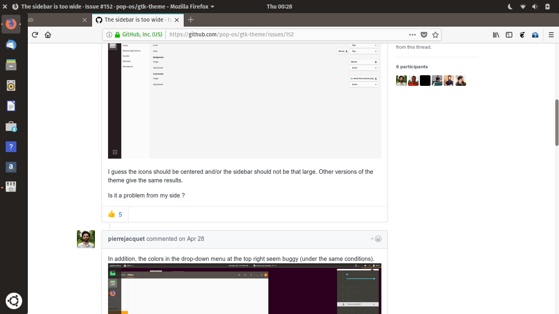Reload the current page

coord(35,35)
